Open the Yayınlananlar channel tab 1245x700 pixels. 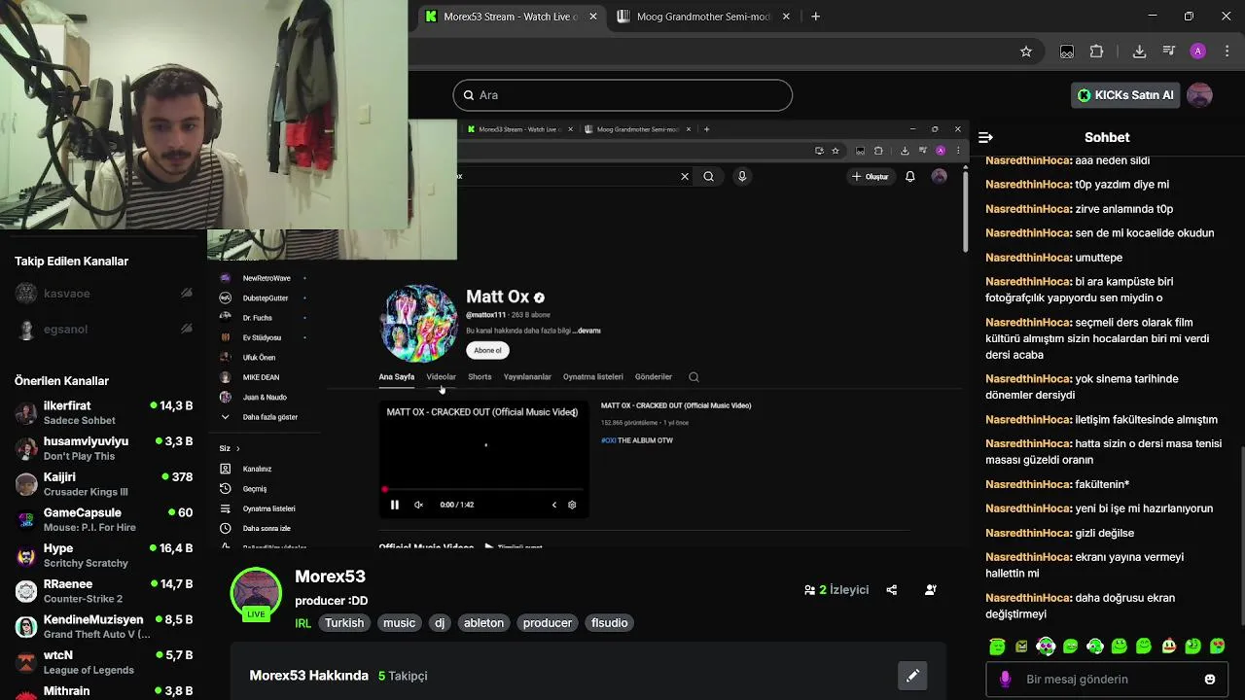(x=527, y=377)
